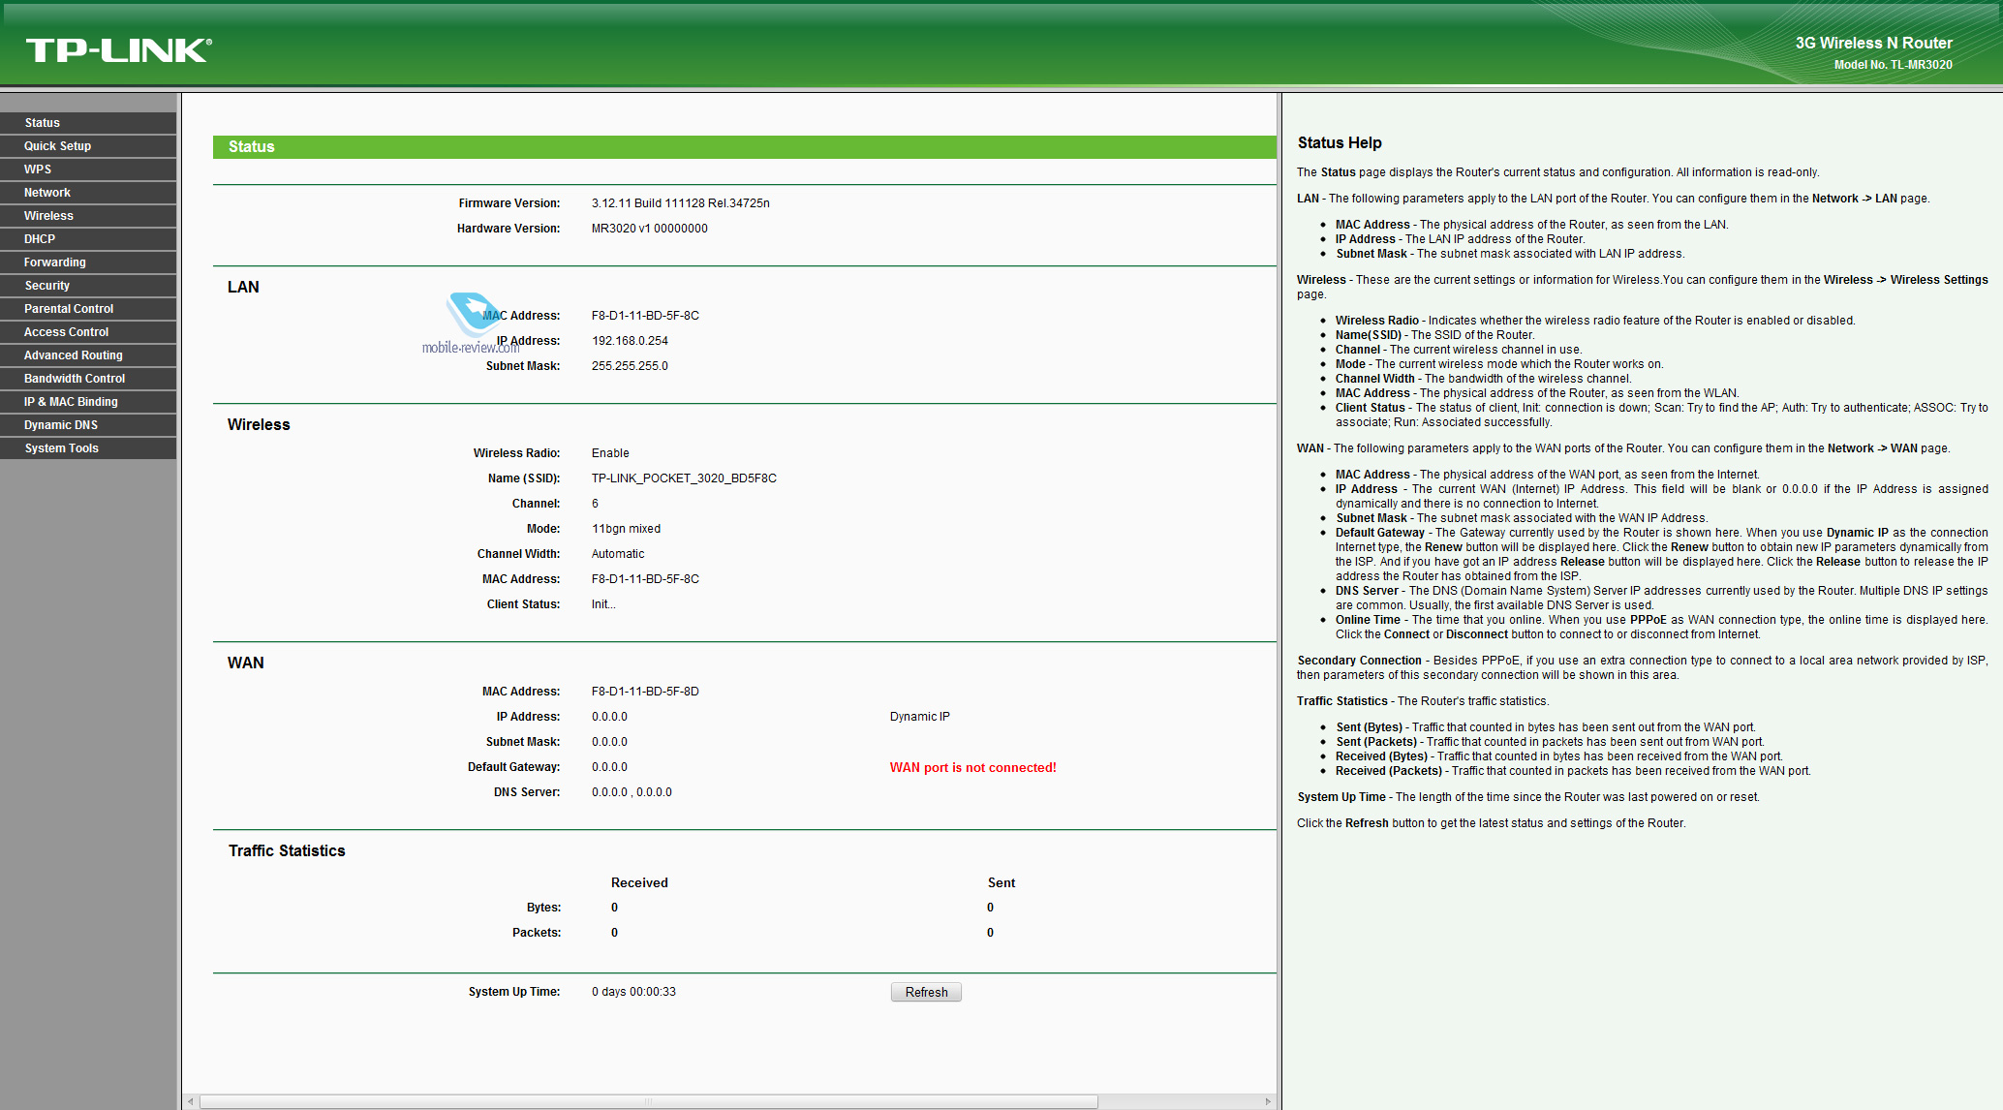Select the WPS menu entry
The height and width of the screenshot is (1110, 2003).
(x=88, y=170)
